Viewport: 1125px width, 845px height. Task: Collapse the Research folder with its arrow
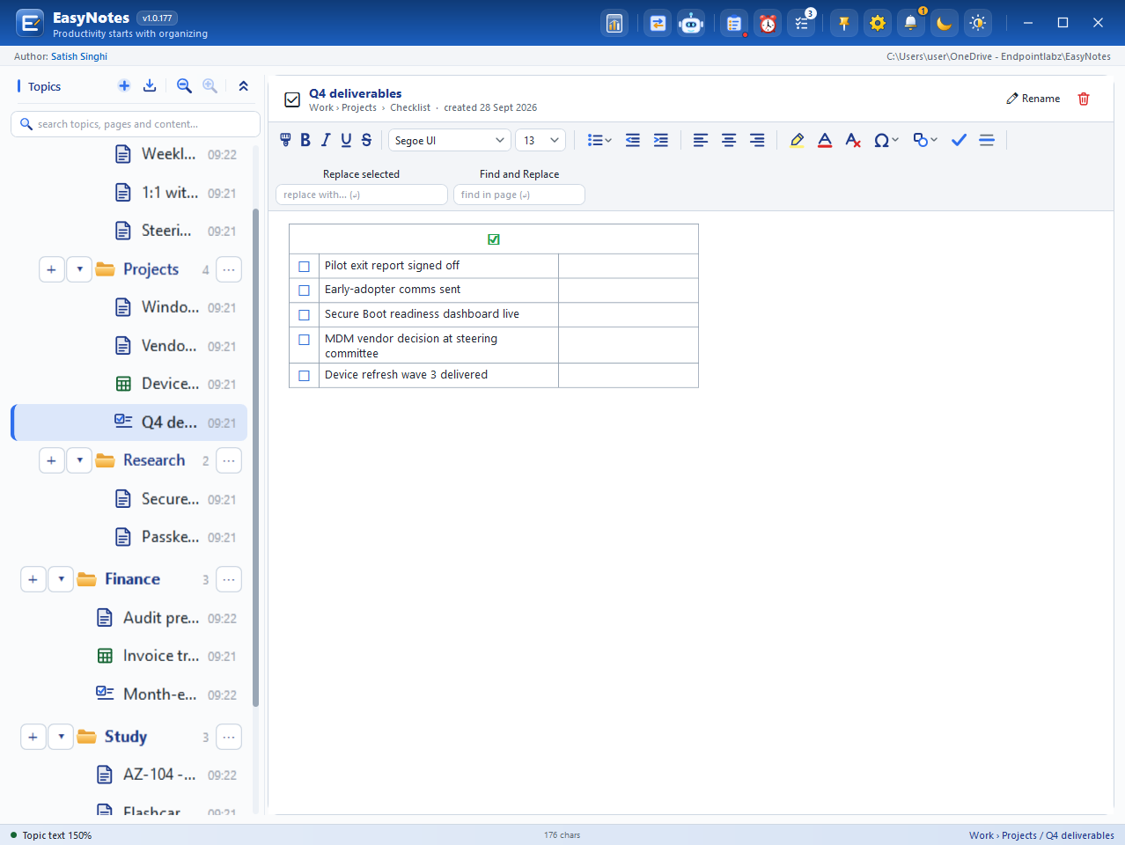click(79, 460)
